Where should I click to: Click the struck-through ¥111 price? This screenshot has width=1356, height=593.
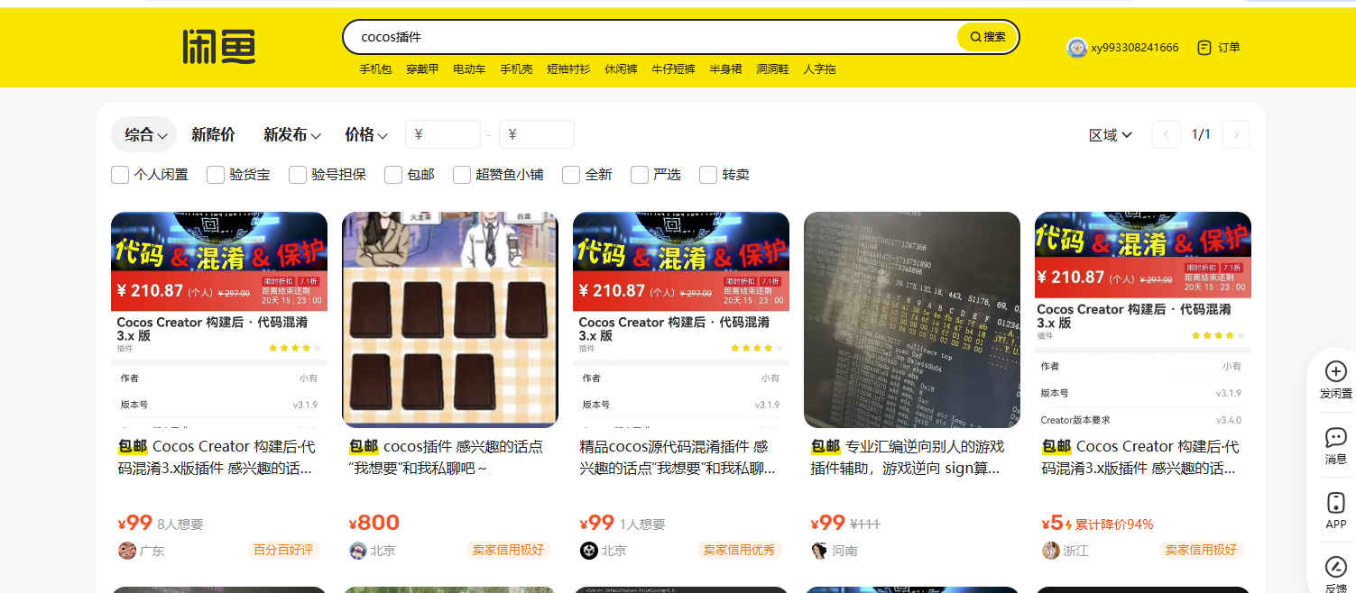pos(865,525)
